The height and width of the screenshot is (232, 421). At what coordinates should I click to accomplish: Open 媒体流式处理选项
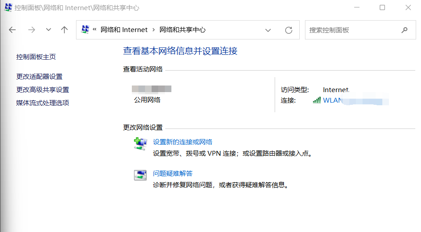[x=43, y=103]
